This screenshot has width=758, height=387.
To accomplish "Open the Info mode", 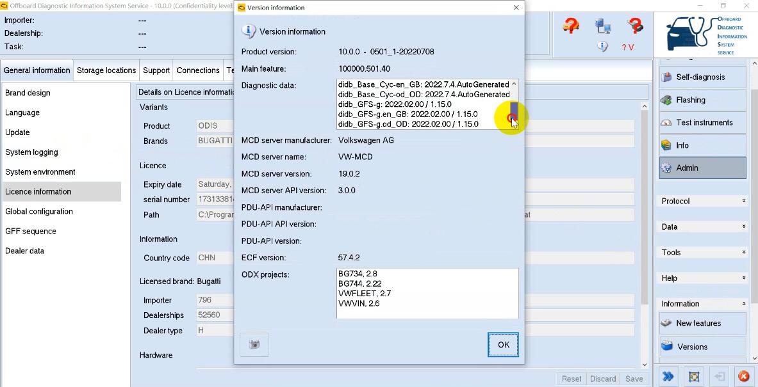I will (x=703, y=145).
